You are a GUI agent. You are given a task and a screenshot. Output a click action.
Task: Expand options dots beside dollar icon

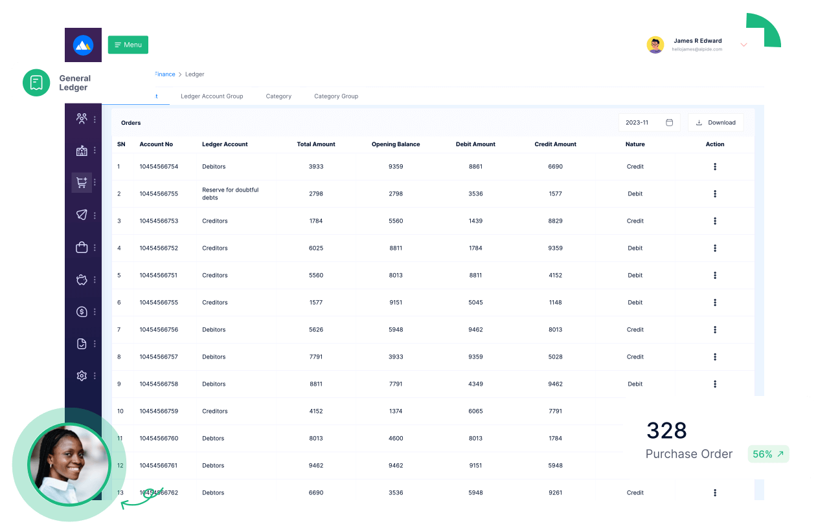click(95, 311)
